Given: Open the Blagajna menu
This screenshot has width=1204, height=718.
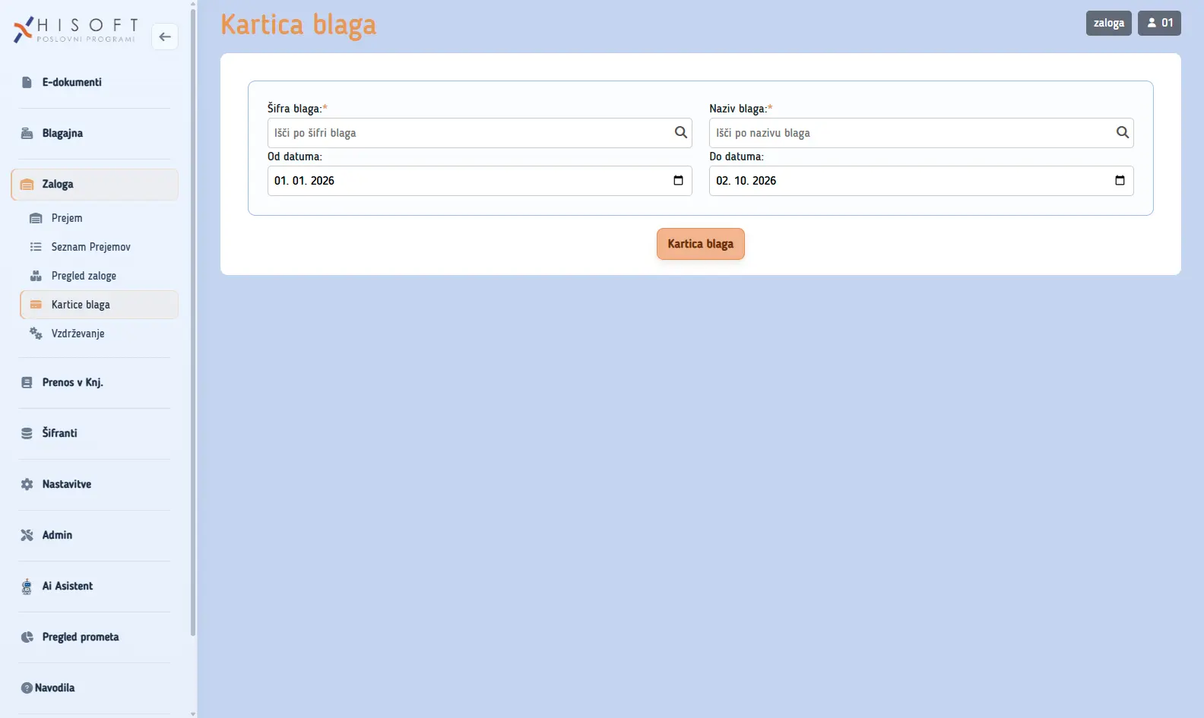Looking at the screenshot, I should click(x=95, y=133).
